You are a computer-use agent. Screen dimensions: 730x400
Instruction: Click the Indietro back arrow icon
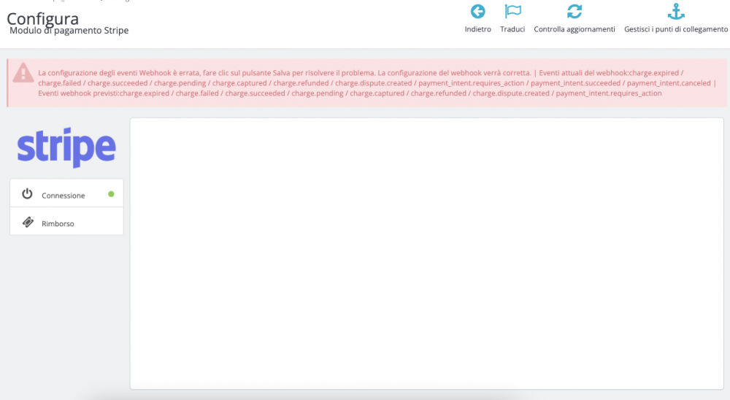477,11
